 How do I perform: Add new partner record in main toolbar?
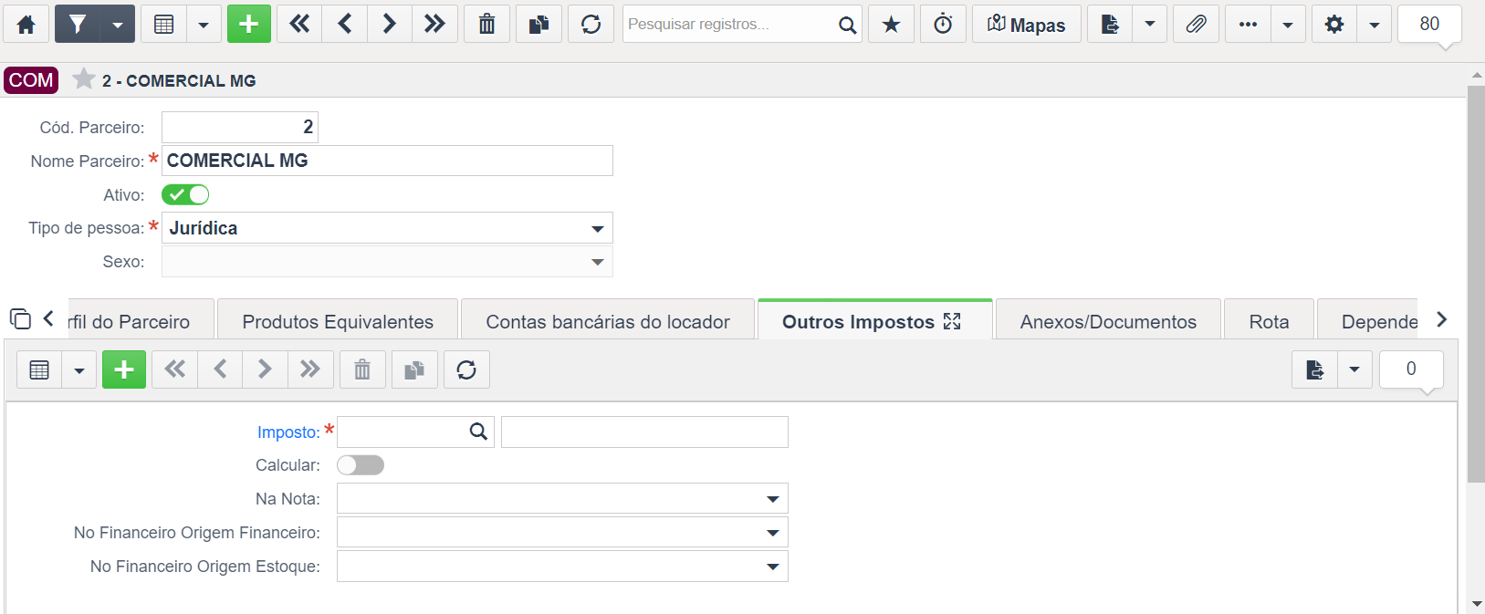249,24
